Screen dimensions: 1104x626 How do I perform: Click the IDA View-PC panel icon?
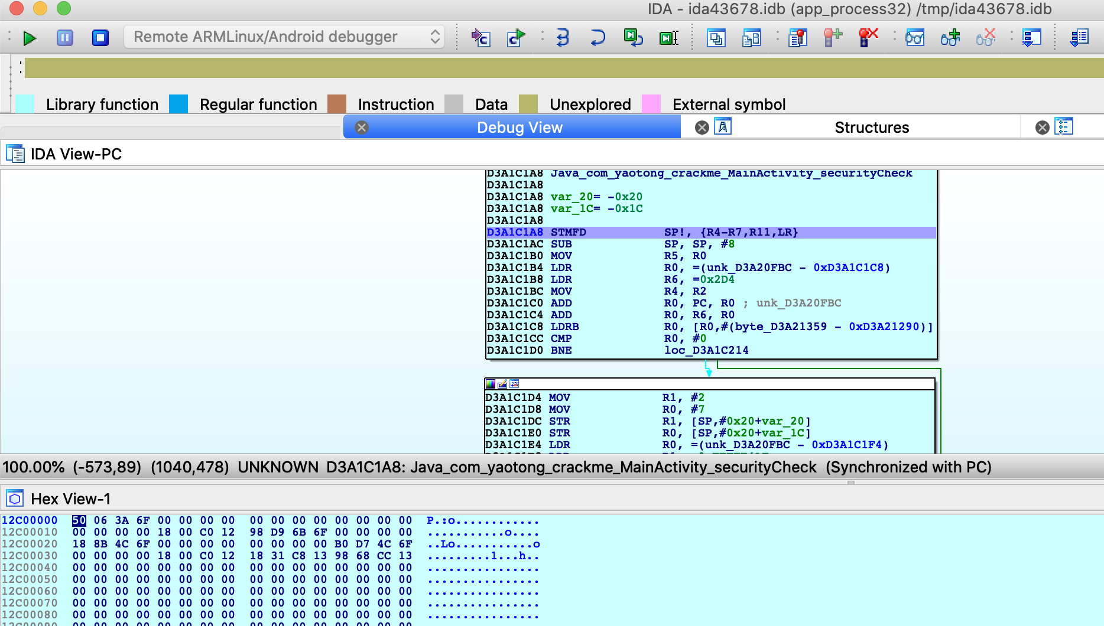point(15,154)
